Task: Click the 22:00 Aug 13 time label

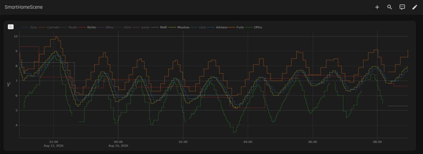Action: click(x=53, y=144)
